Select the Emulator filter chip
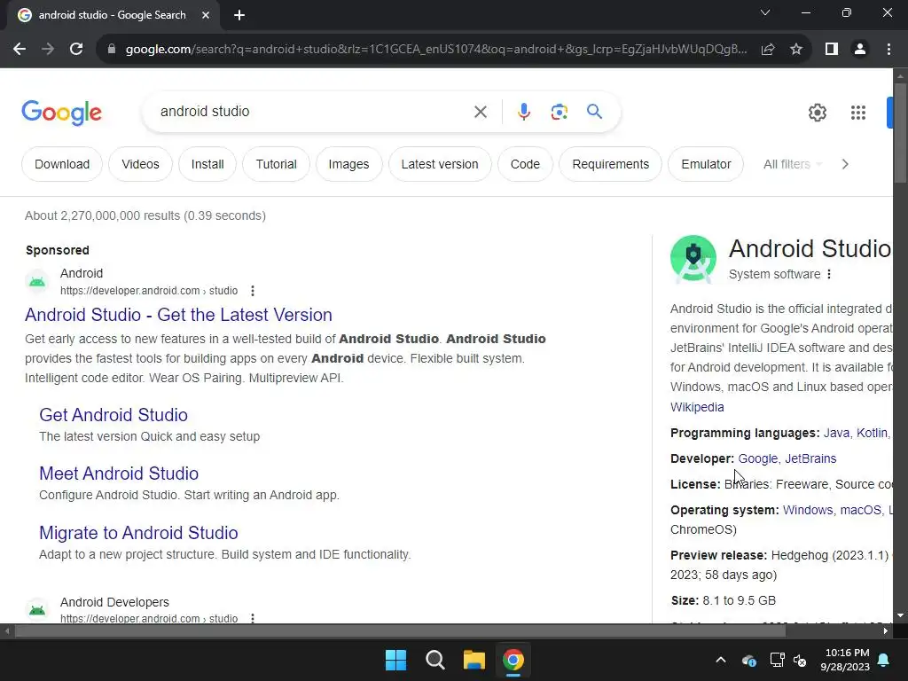 point(706,164)
